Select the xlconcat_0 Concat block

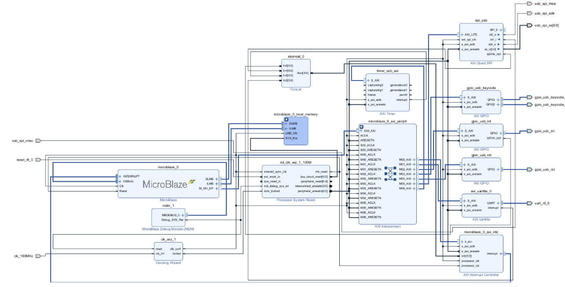296,73
